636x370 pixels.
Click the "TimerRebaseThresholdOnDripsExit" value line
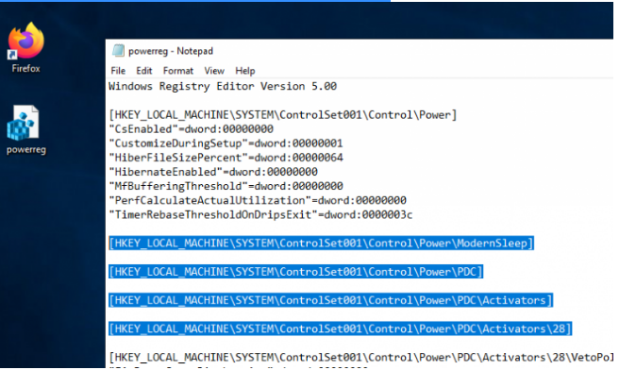260,214
